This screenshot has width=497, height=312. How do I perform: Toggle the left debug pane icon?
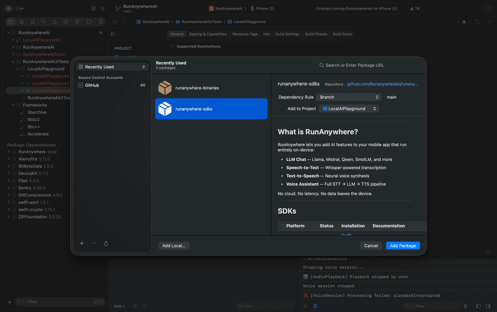point(478,306)
